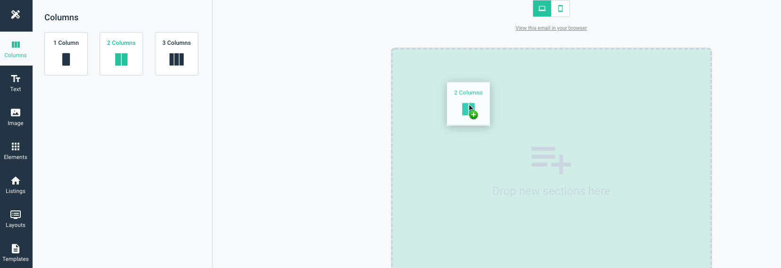The image size is (781, 268).
Task: Open the Layouts sidebar panel
Action: [16, 219]
